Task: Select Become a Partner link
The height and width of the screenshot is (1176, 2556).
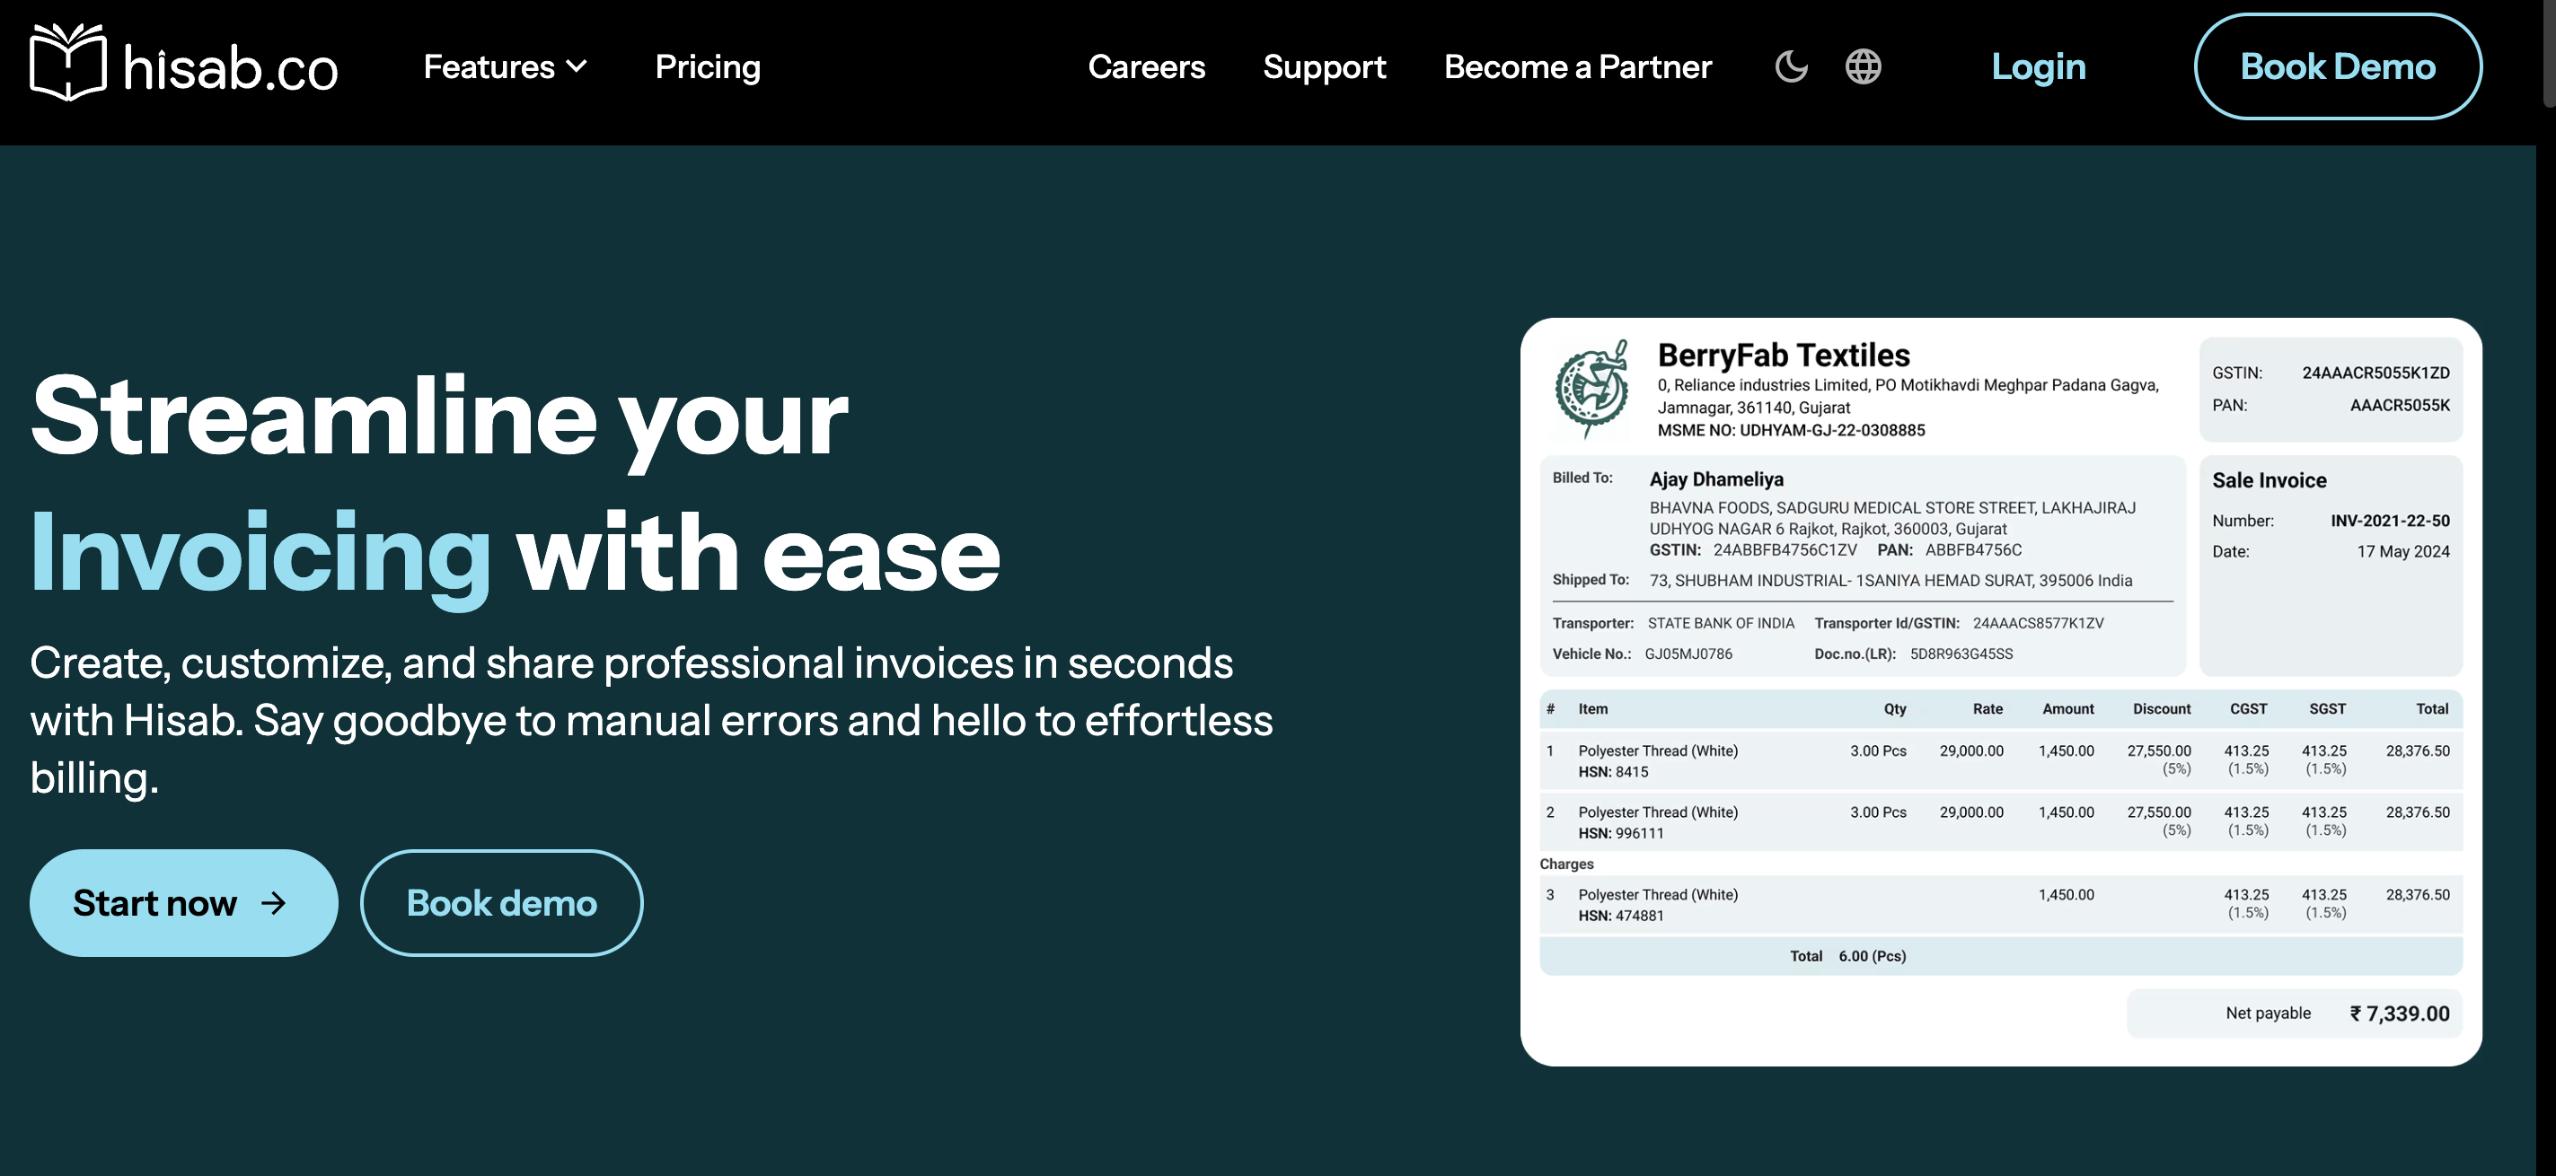Action: (1577, 66)
